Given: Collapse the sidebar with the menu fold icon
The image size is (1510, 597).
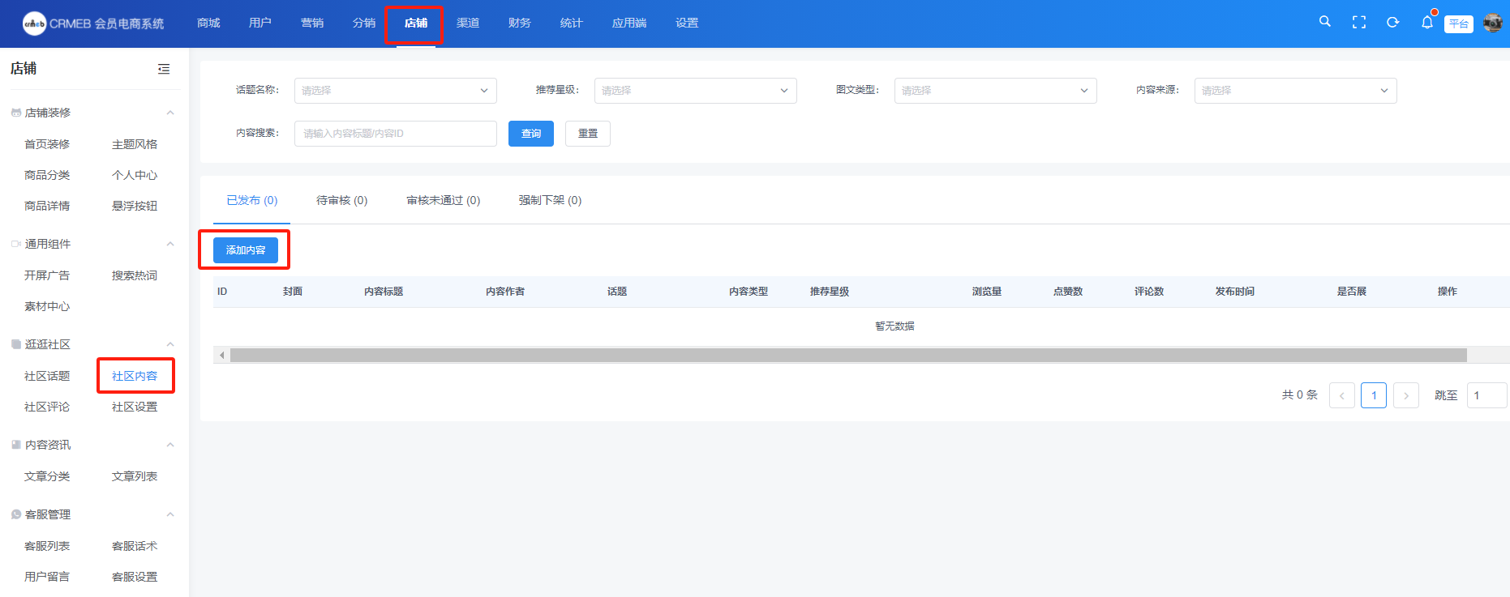Looking at the screenshot, I should pos(164,69).
